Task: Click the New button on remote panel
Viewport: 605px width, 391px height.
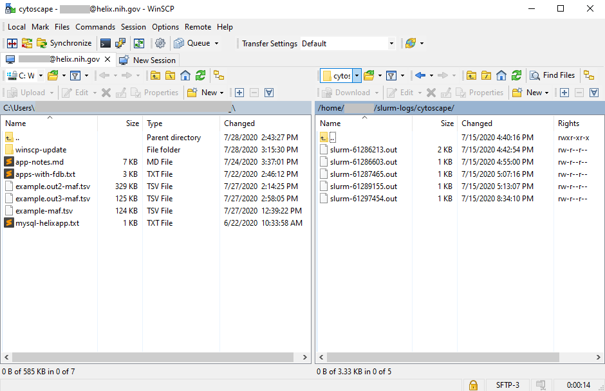Action: tap(529, 92)
